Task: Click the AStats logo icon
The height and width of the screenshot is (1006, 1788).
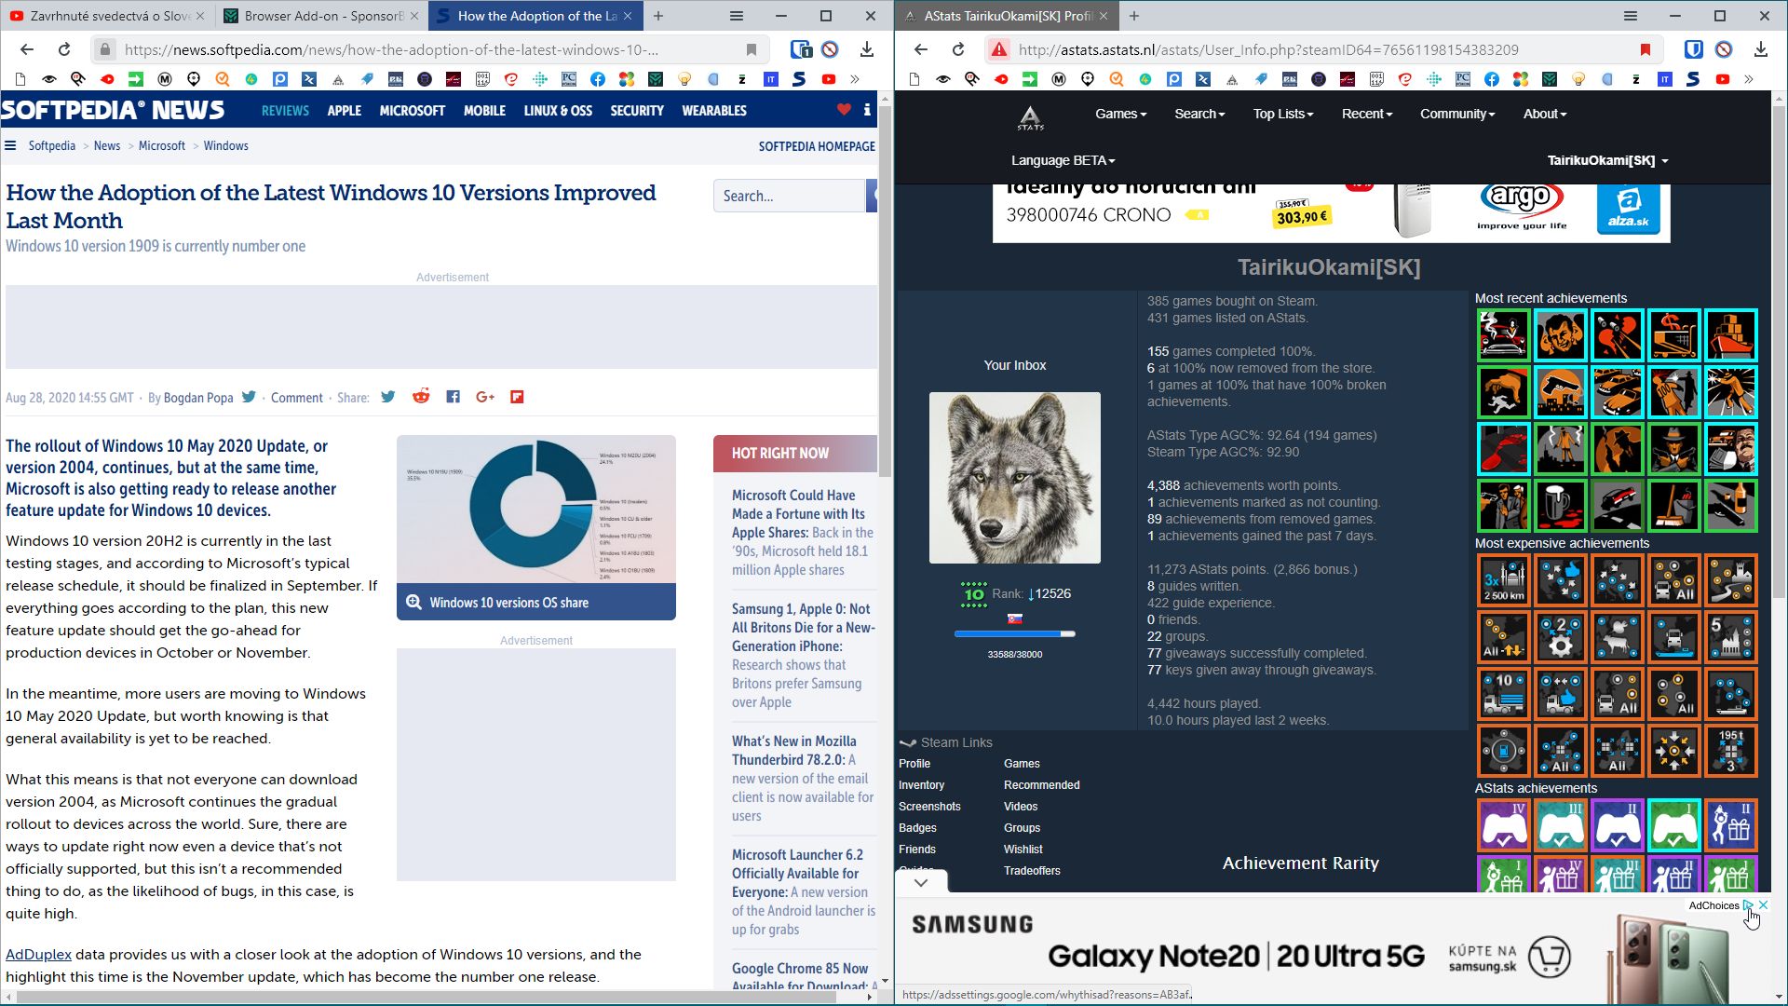Action: pyautogui.click(x=1030, y=116)
